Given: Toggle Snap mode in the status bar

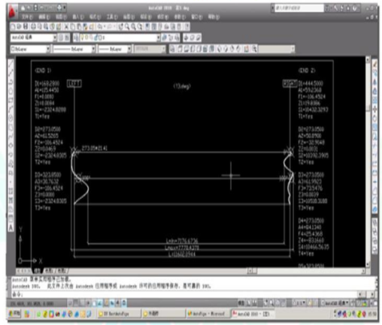Looking at the screenshot, I should click(70, 303).
